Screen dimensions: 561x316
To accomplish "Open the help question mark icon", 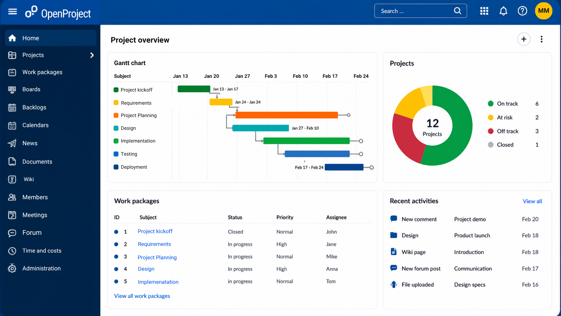I will pos(522,11).
